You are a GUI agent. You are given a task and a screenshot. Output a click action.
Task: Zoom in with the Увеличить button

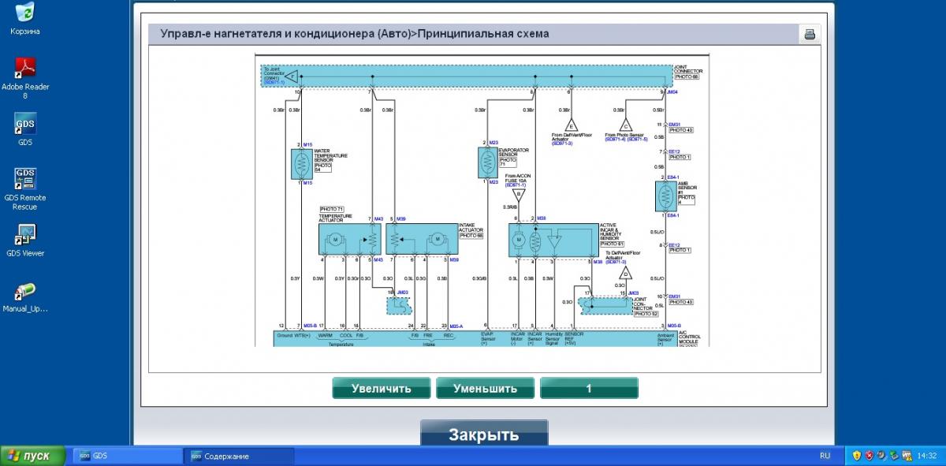382,388
